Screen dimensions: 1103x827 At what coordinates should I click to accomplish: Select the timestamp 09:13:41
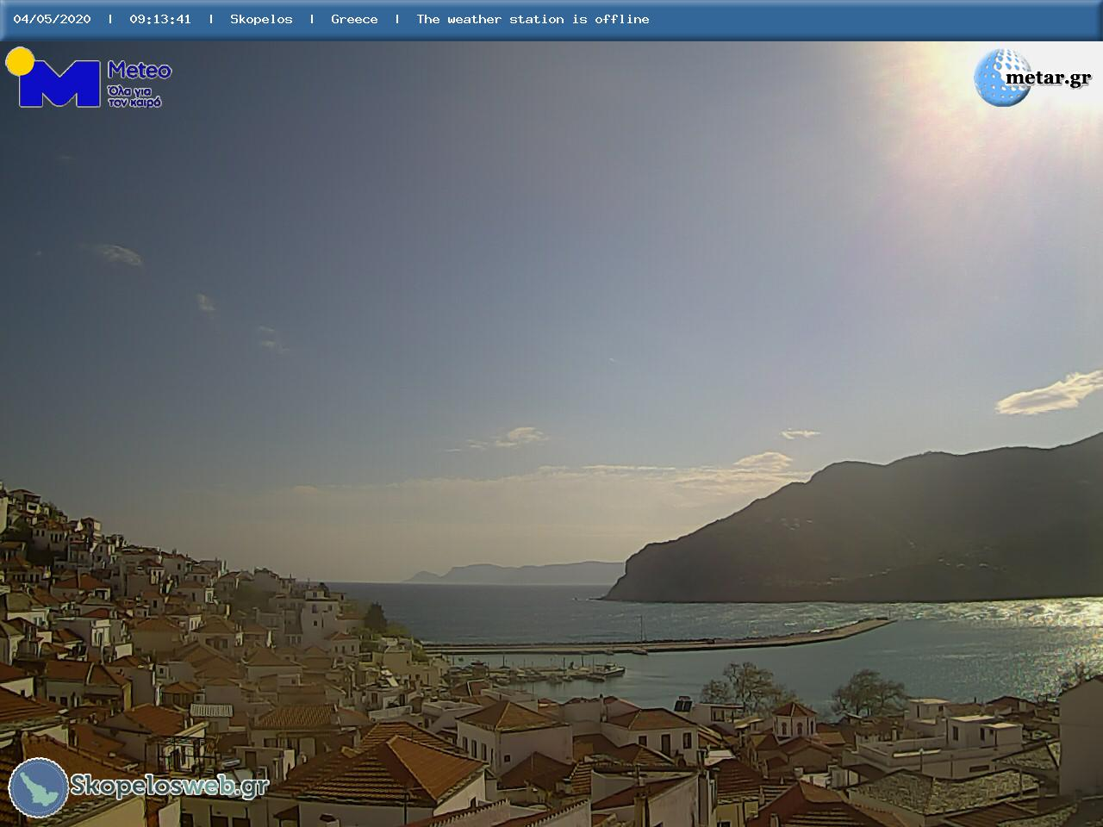160,19
